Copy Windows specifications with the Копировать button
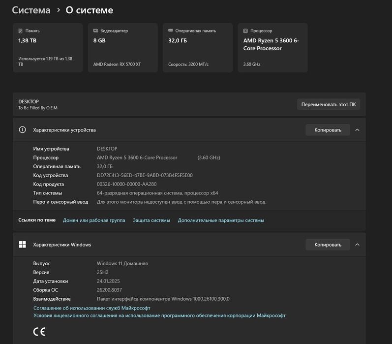The height and width of the screenshot is (344, 392). 328,245
